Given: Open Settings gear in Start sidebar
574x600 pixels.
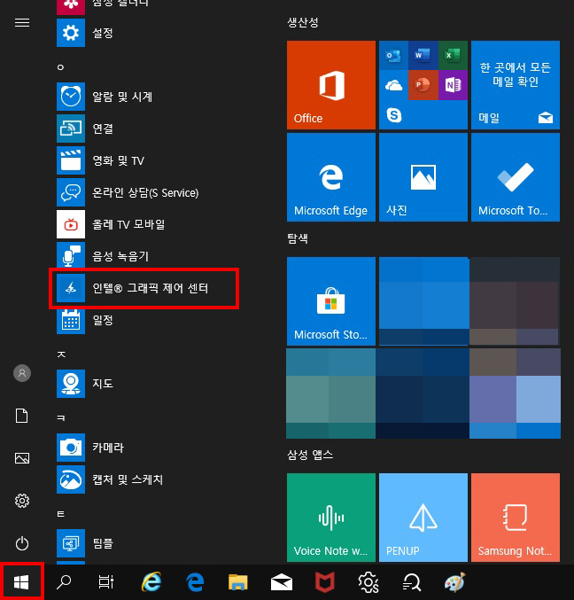Looking at the screenshot, I should pos(22,501).
